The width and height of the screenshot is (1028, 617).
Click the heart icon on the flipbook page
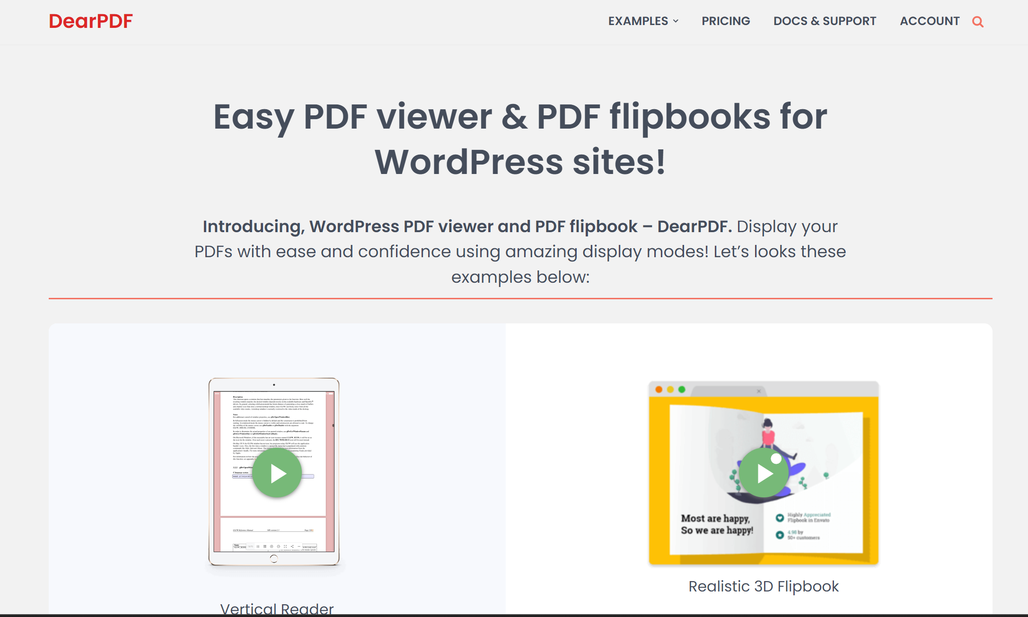pyautogui.click(x=780, y=518)
